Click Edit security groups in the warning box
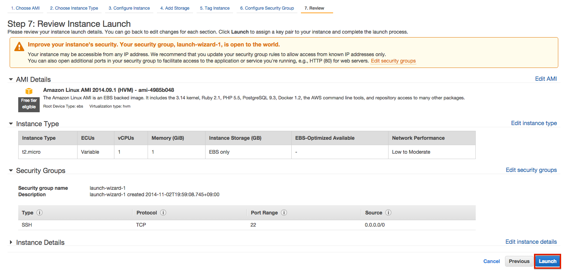Viewport: 564px width, 272px height. pos(393,61)
